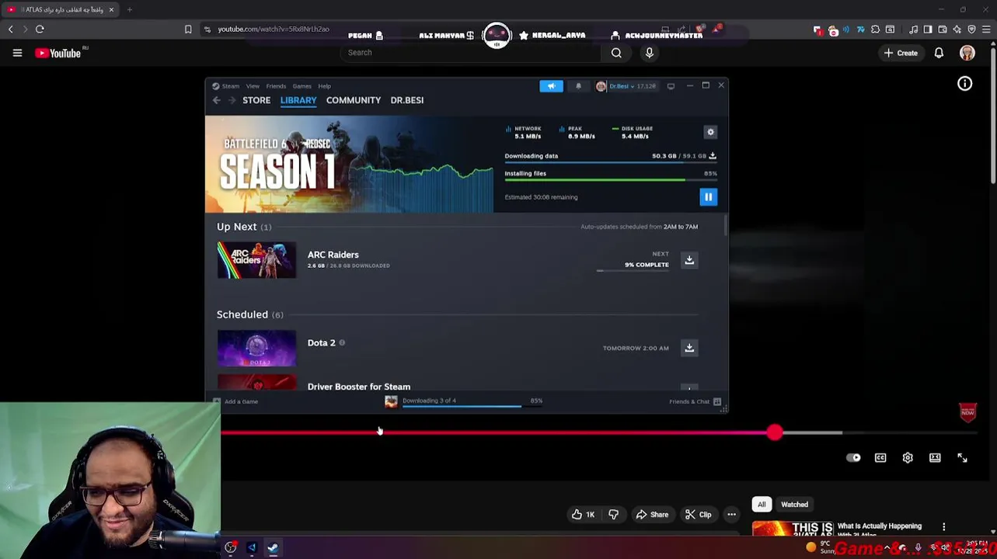Open the Dota 2 info icon
This screenshot has height=559, width=997.
coord(342,342)
